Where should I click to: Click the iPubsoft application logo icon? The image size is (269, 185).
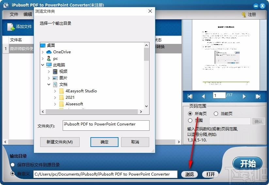(x=6, y=5)
